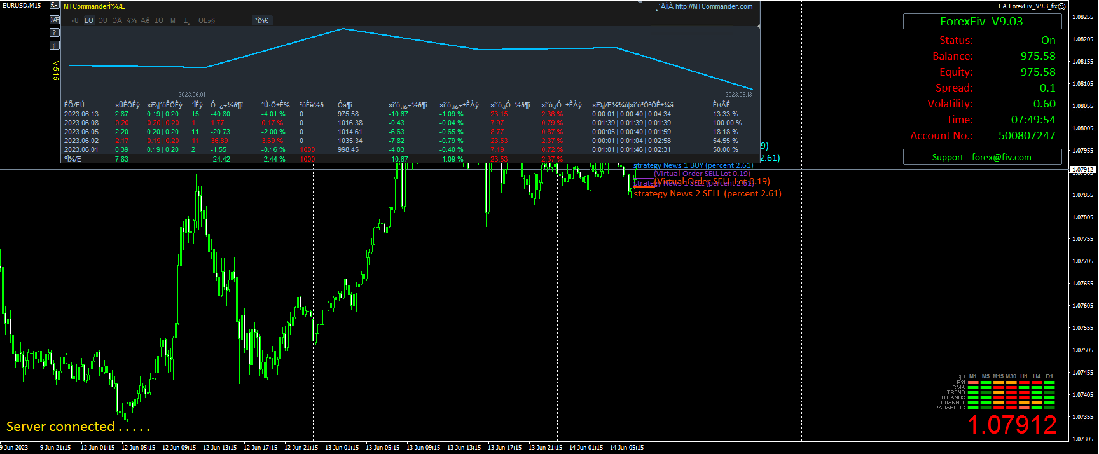Screen dimensions: 1099x454
Task: Click the 2023.06.01 row date
Action: tap(81, 150)
